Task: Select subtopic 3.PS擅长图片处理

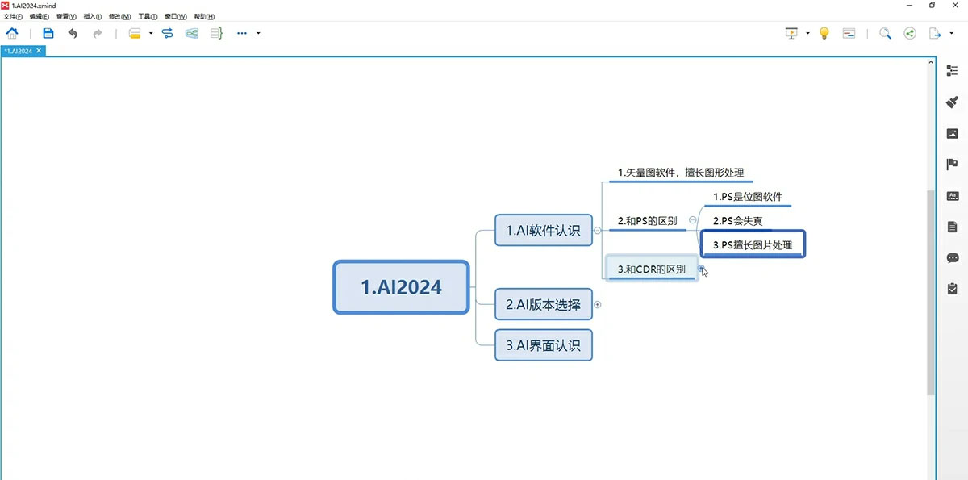Action: [x=753, y=245]
